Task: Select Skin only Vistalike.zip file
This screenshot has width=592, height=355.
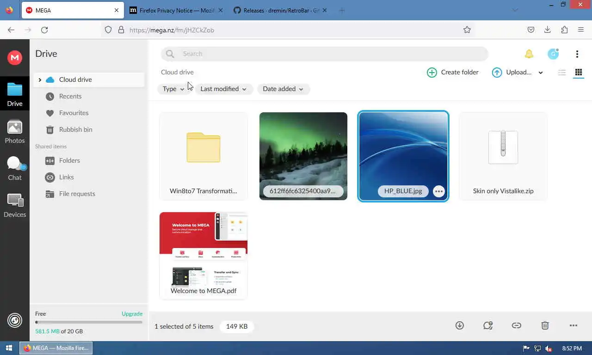Action: pyautogui.click(x=503, y=156)
